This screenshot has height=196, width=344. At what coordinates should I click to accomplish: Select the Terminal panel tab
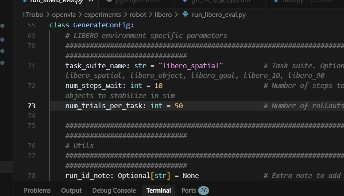159,191
